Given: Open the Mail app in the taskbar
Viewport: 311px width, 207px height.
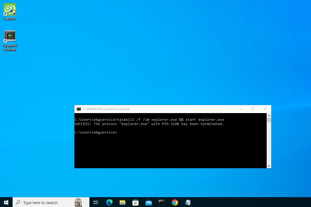Looking at the screenshot, I should click(148, 202).
